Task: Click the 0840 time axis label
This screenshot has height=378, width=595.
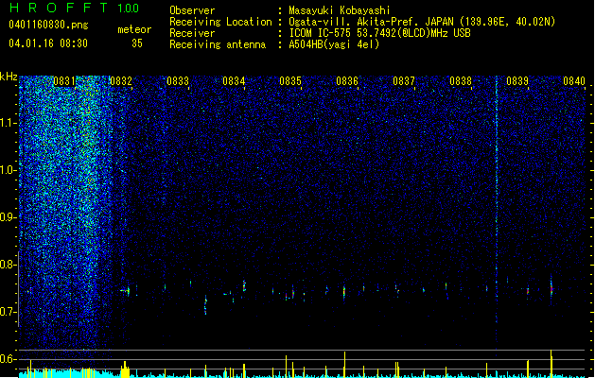Action: tap(574, 81)
